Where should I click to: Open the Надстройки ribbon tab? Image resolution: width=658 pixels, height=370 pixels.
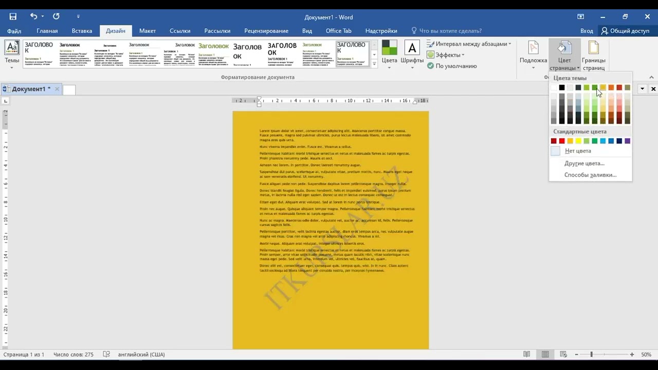(x=381, y=31)
